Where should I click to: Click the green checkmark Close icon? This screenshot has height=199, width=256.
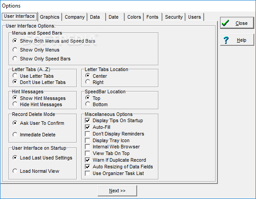pyautogui.click(x=225, y=23)
